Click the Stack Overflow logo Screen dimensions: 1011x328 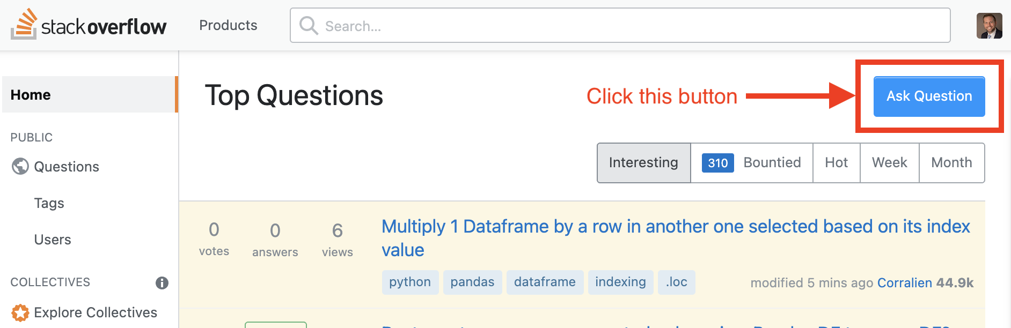[x=89, y=25]
